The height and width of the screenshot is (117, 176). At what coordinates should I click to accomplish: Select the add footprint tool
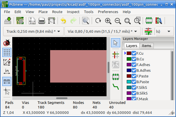tap(116, 77)
